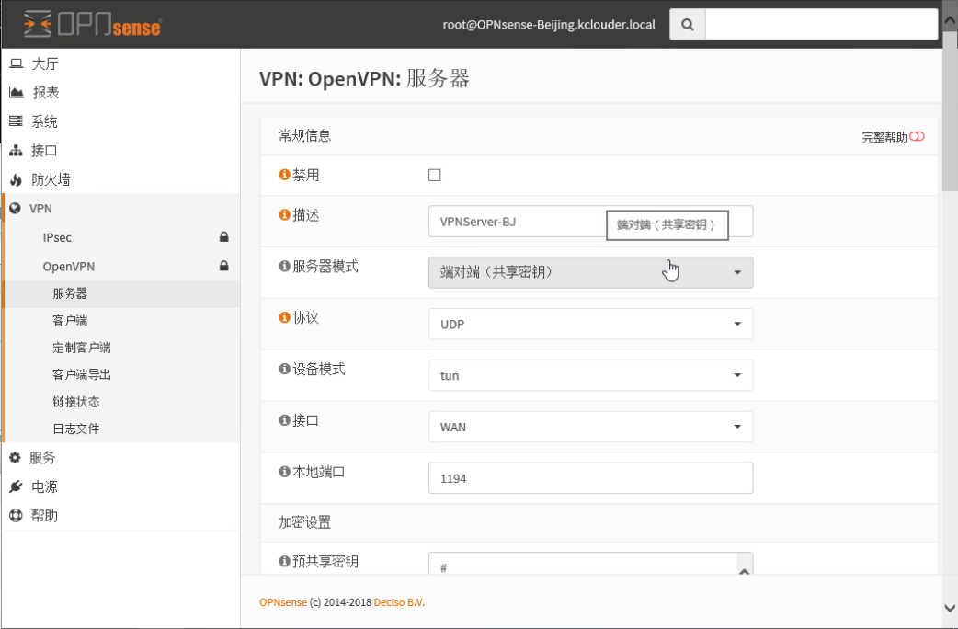Click the lock icon next to OpenVPN

[224, 266]
